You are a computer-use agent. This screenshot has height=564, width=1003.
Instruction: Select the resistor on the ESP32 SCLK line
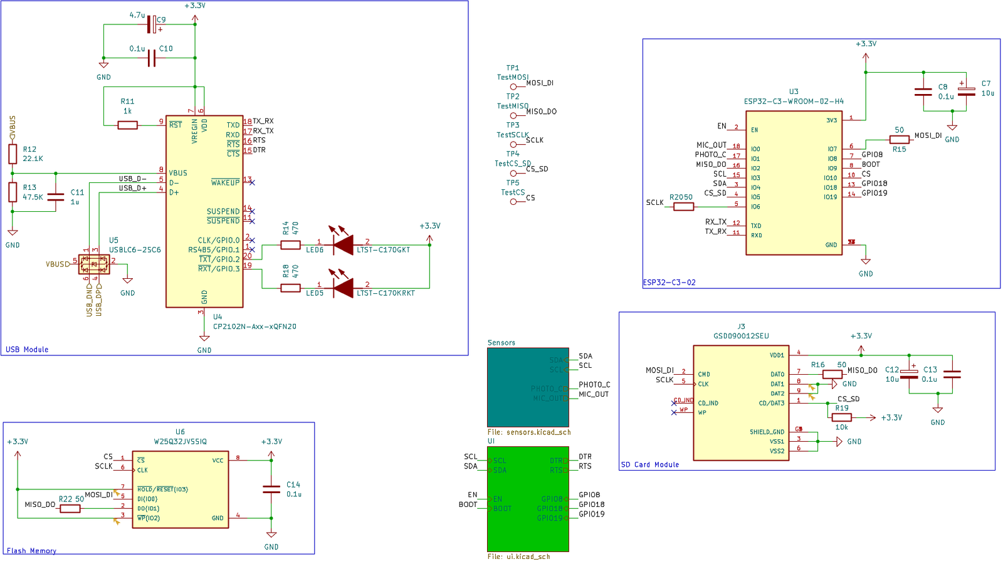pyautogui.click(x=684, y=206)
